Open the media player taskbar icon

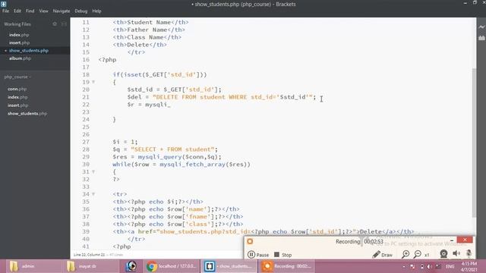point(131,266)
